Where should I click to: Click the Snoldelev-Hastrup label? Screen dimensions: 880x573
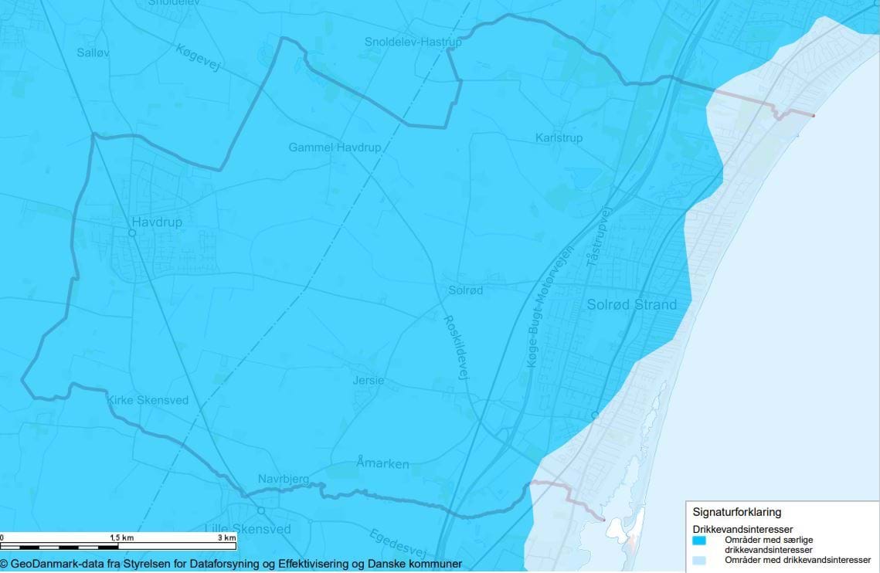click(413, 42)
